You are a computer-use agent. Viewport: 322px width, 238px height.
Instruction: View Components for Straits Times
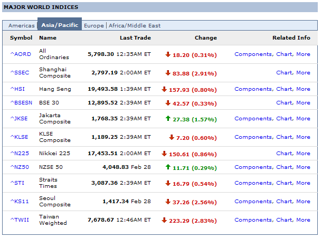(x=253, y=183)
